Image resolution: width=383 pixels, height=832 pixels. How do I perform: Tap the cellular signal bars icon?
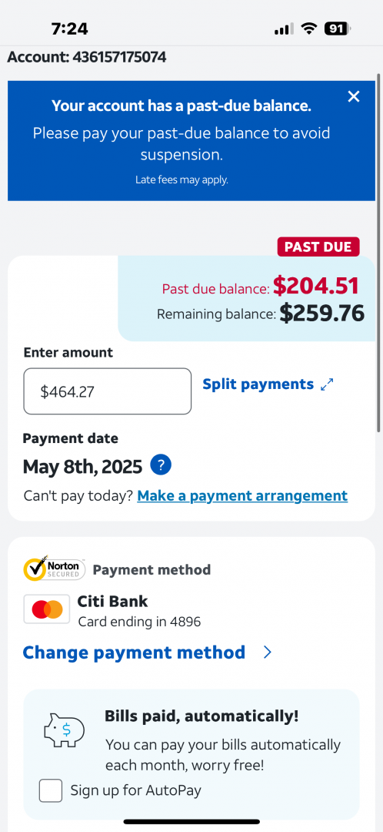(284, 29)
